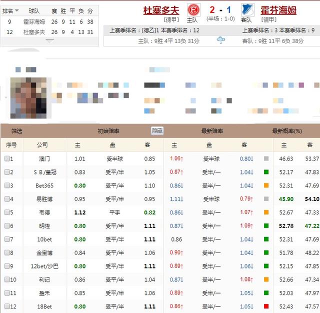Open the 筛选 filter header
Image resolution: width=320 pixels, height=313 pixels.
tap(17, 131)
